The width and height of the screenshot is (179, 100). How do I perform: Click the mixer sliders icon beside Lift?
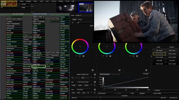[73, 23]
